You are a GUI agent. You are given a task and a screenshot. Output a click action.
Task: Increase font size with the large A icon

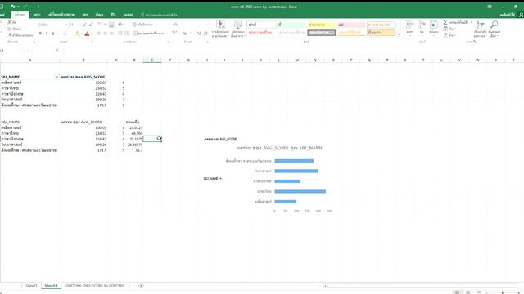[x=84, y=24]
